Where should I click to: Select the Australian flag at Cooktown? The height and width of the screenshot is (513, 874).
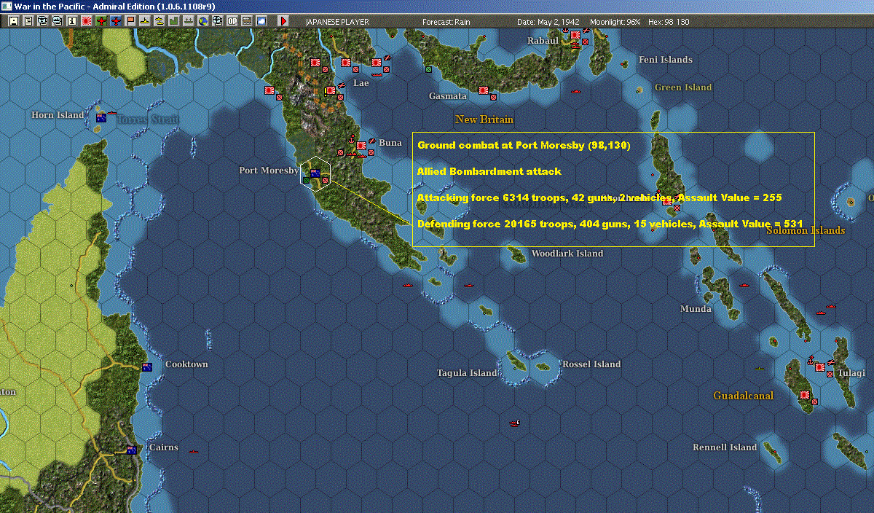[x=146, y=367]
